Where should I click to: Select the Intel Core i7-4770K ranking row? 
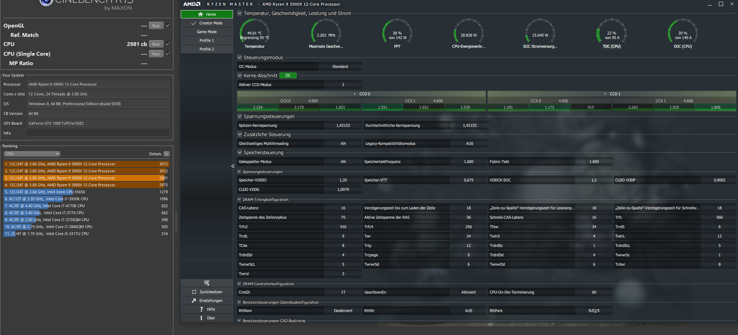pyautogui.click(x=86, y=206)
